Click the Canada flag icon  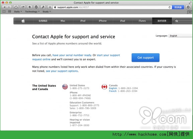[104, 87]
